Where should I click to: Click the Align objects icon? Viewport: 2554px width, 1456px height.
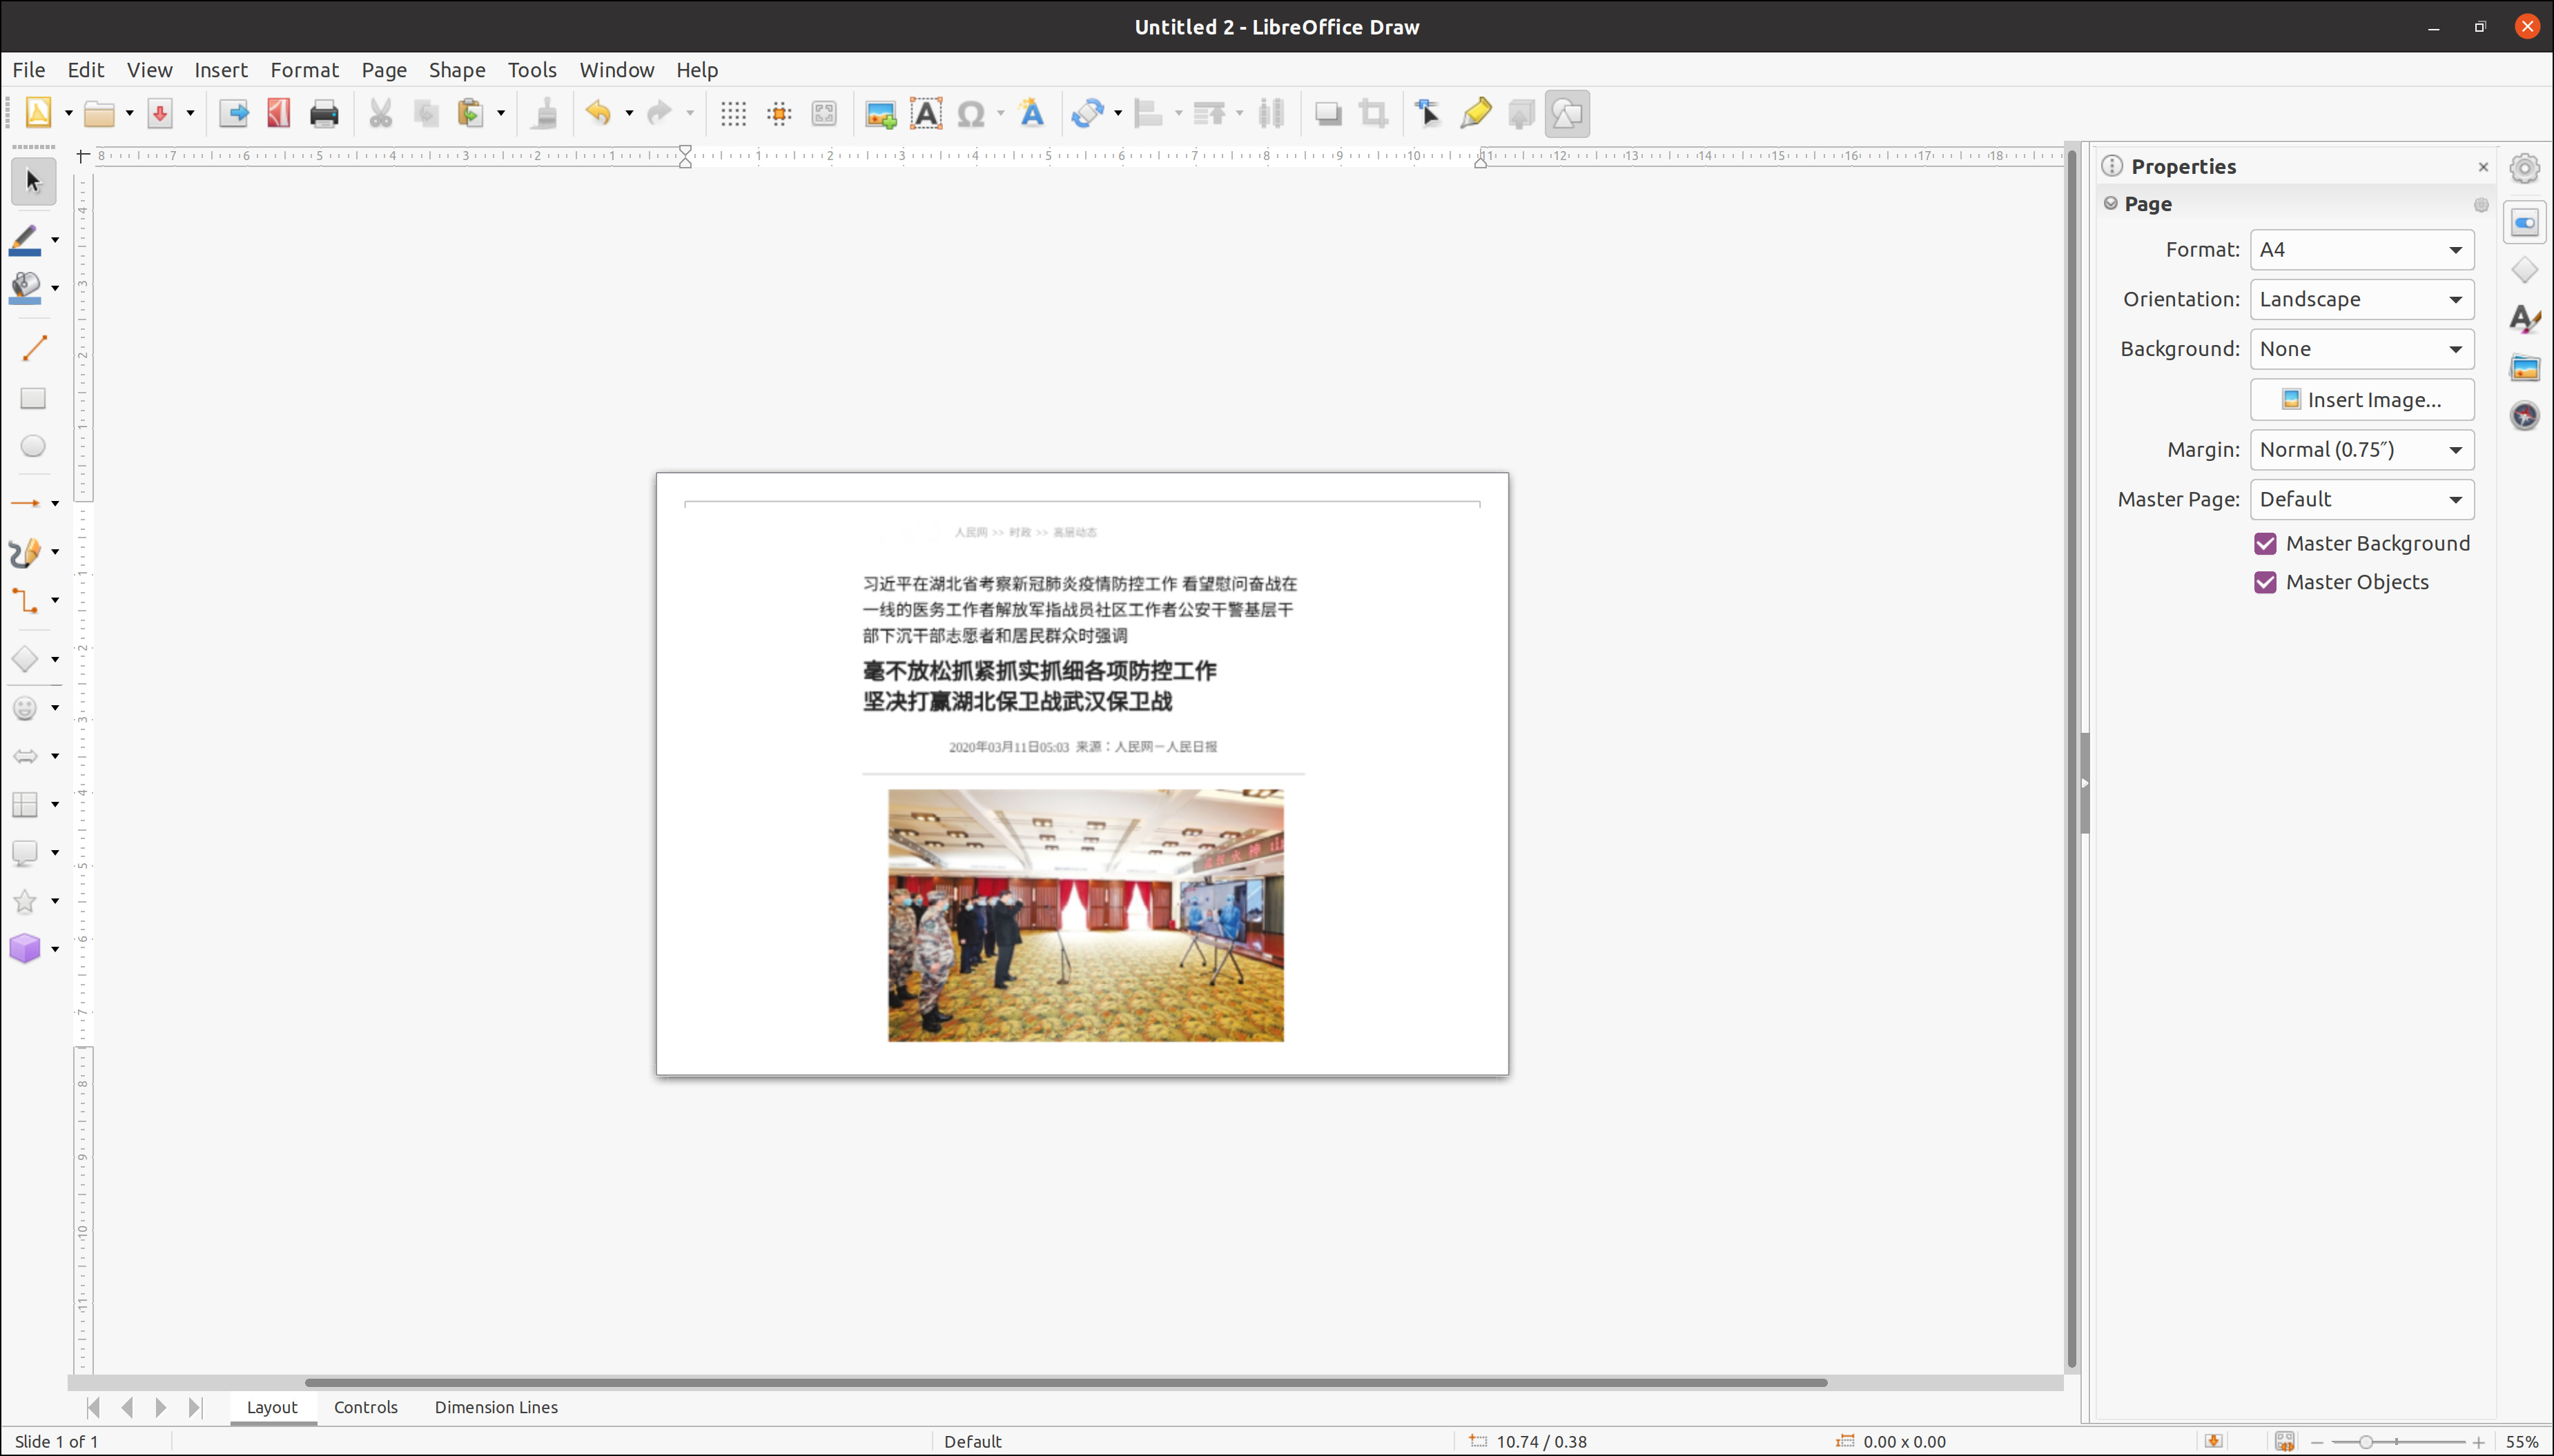pyautogui.click(x=1148, y=113)
